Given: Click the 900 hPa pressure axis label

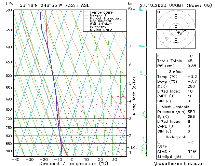Looking at the screenshot, I should (x=10, y=151).
